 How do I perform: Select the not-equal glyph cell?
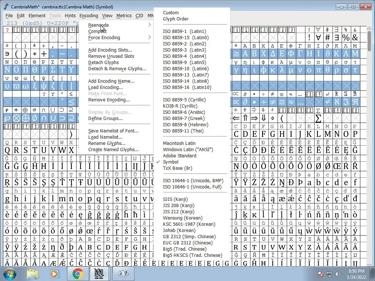pos(272,102)
